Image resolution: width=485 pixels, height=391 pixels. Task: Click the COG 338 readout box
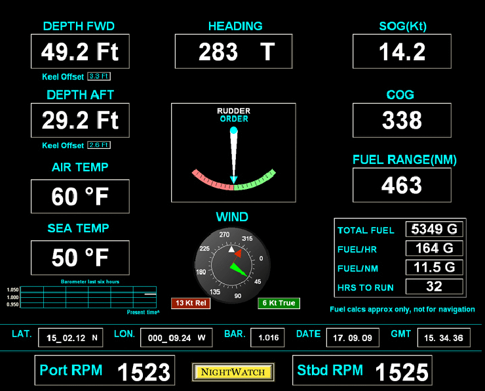[x=402, y=120]
